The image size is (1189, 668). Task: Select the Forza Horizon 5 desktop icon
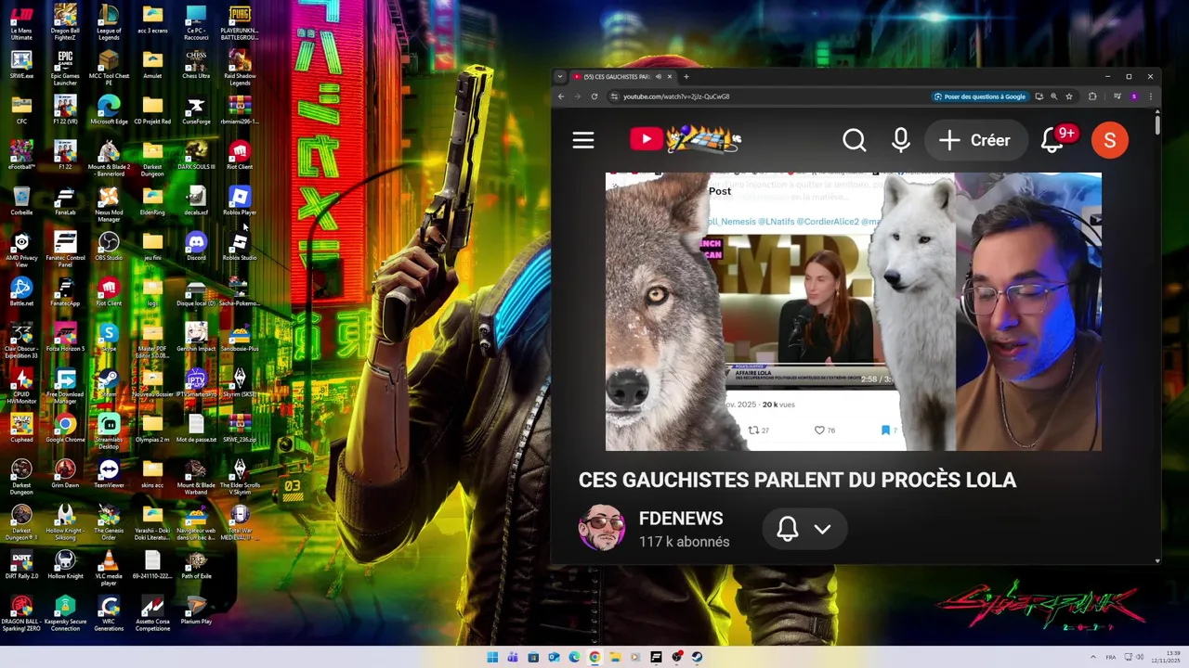tap(65, 338)
